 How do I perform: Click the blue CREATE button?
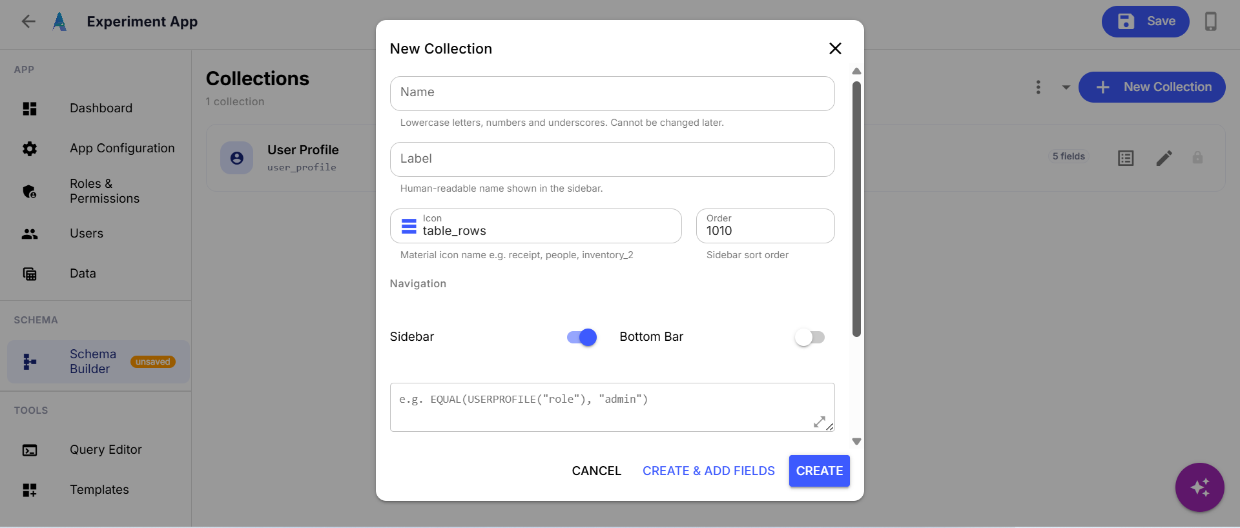coord(820,471)
